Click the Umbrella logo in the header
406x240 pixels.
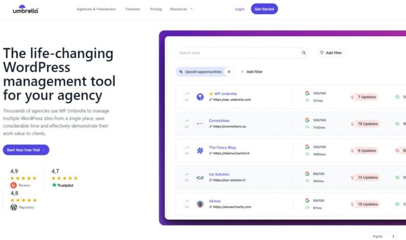pyautogui.click(x=26, y=9)
